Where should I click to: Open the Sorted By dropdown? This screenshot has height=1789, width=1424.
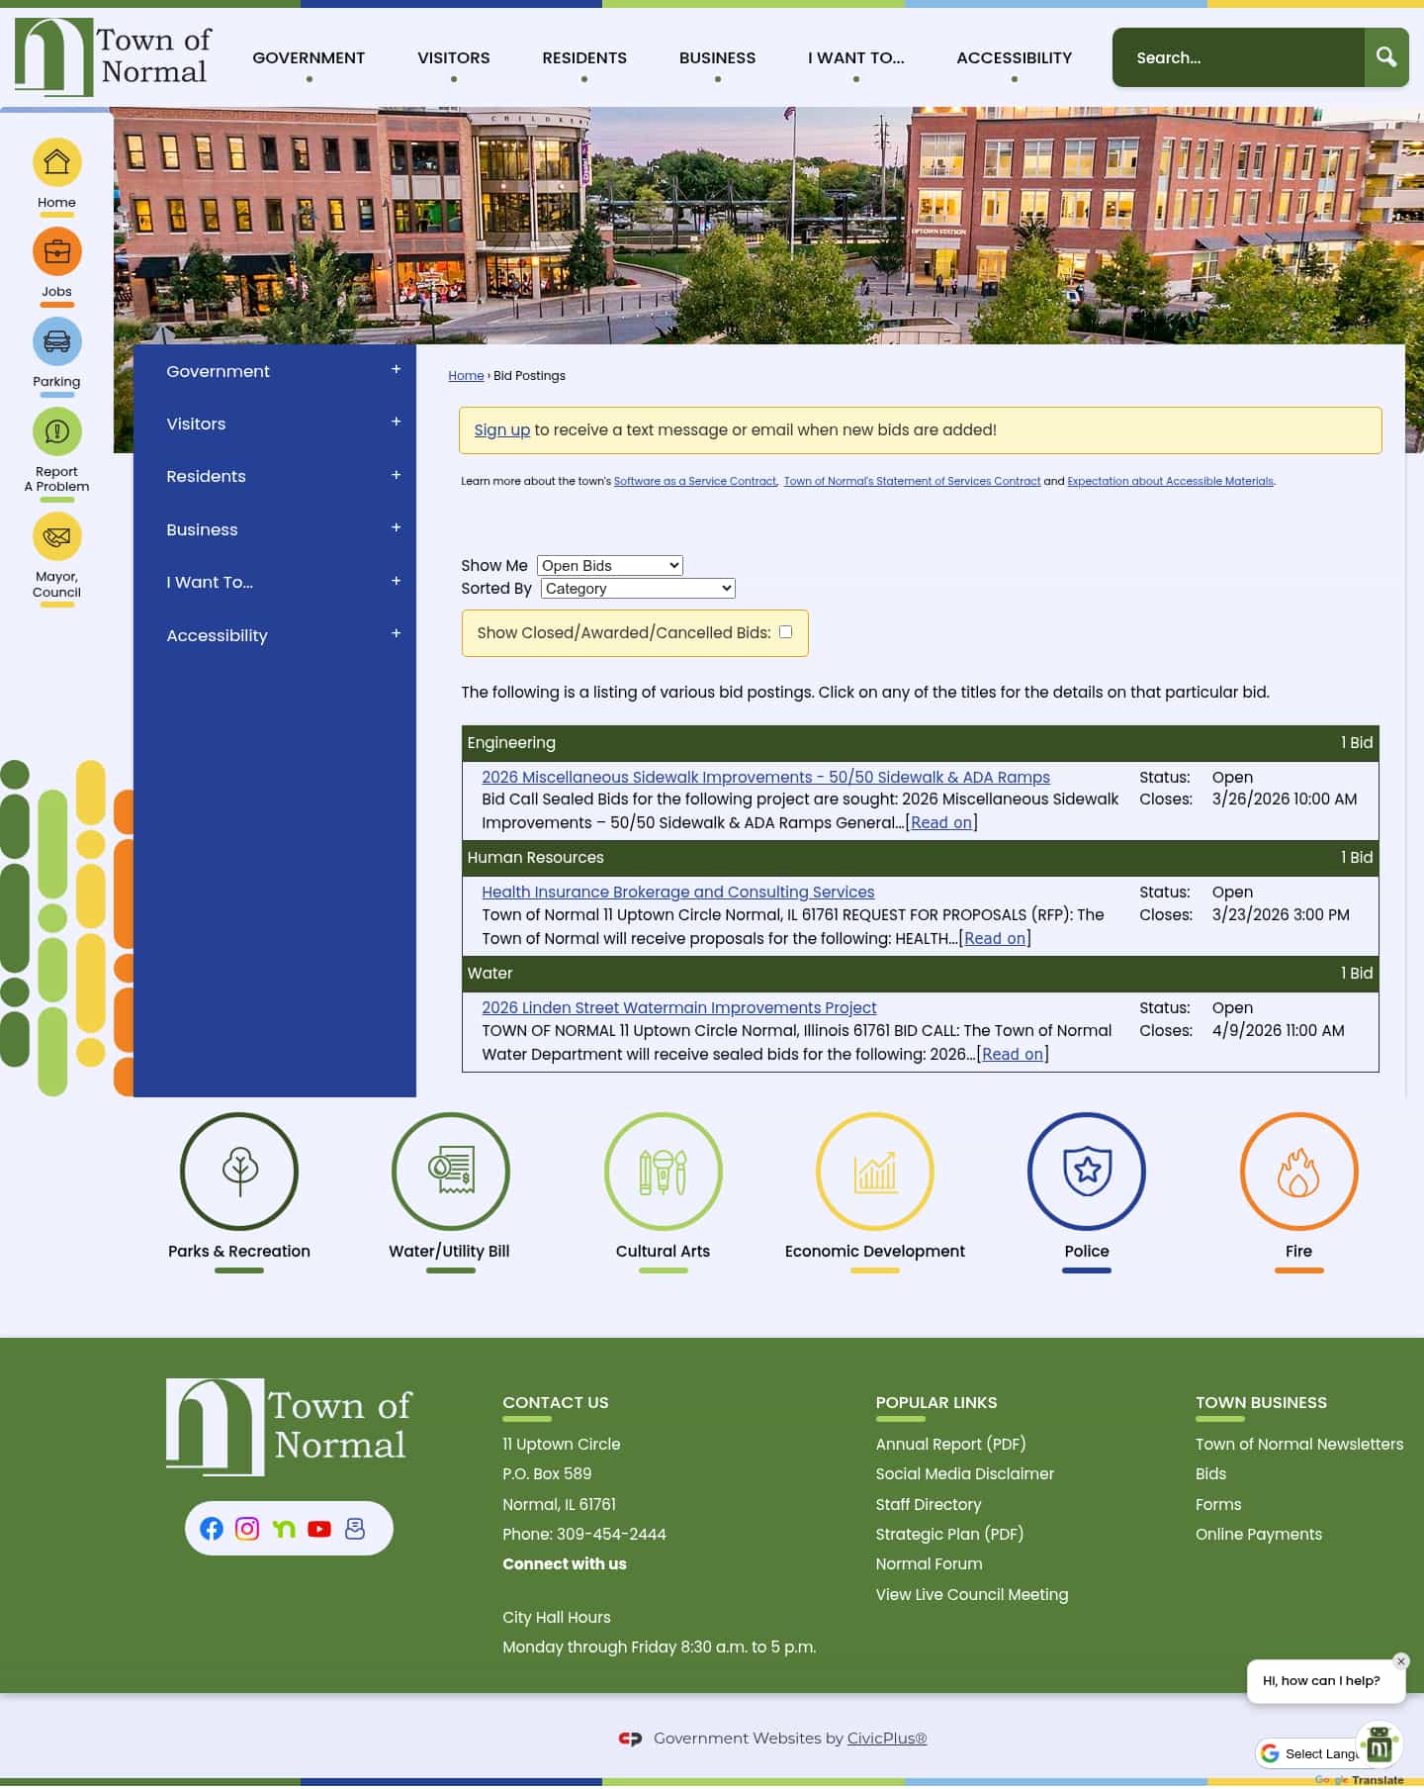(x=638, y=588)
